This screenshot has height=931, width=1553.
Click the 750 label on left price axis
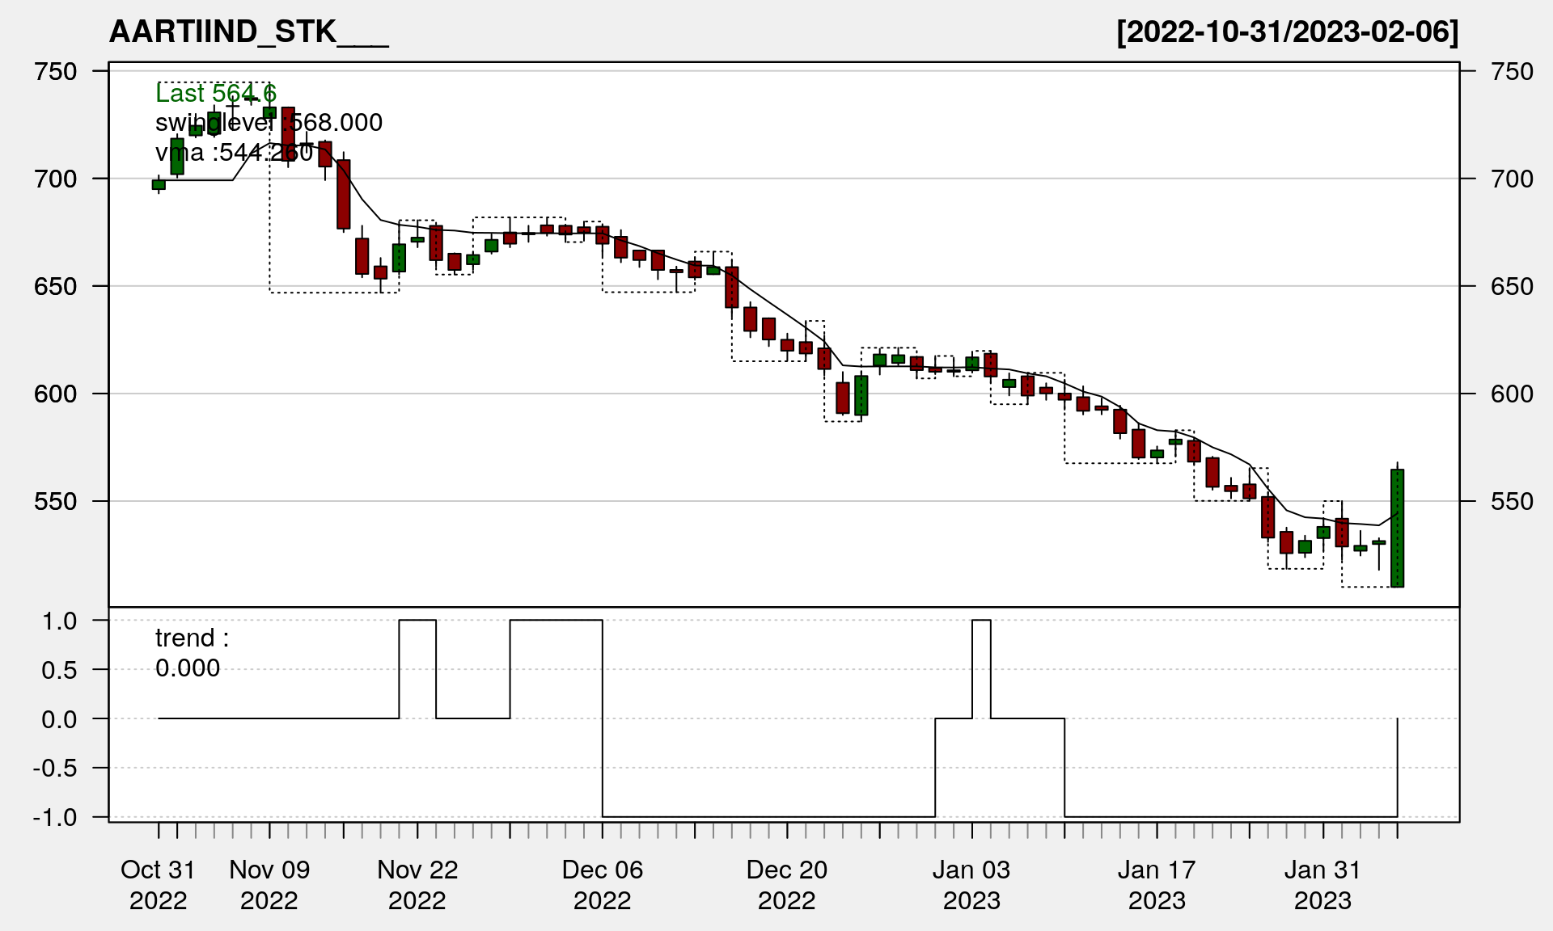tap(56, 72)
